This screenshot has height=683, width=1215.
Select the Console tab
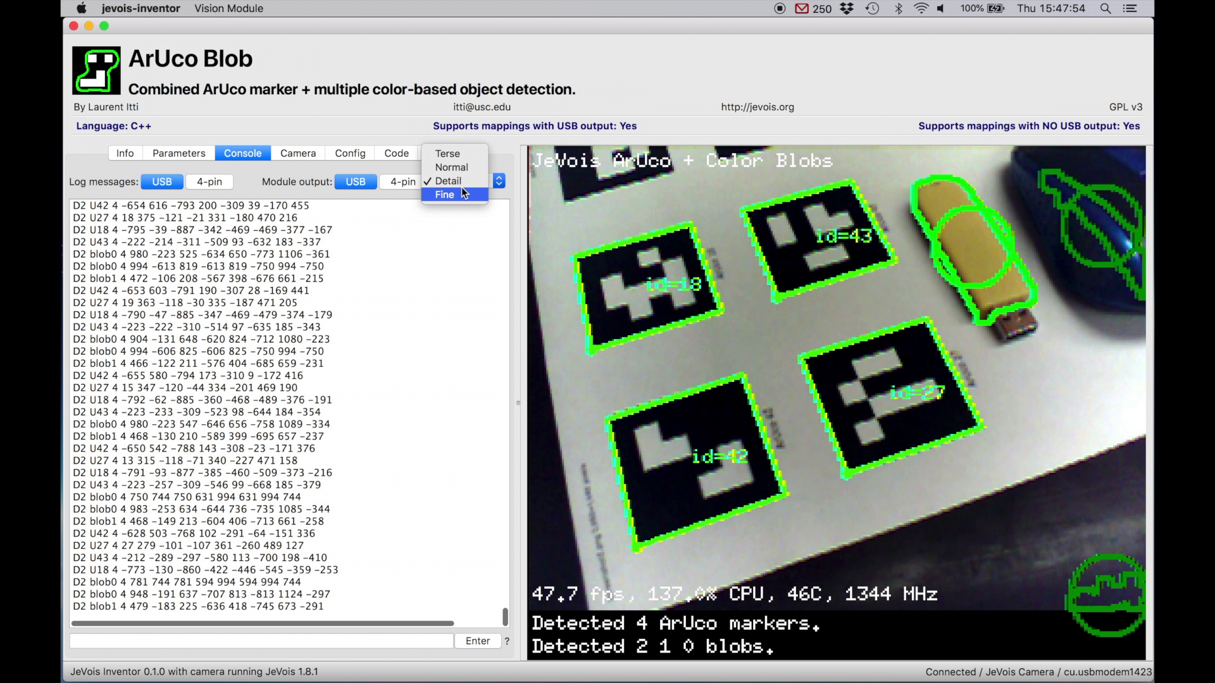click(x=243, y=153)
